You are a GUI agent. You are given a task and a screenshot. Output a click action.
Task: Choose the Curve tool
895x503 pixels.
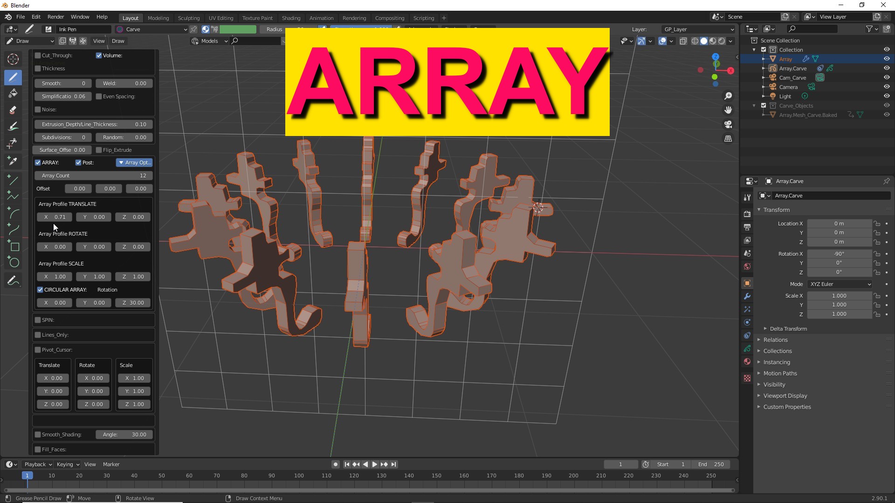13,229
